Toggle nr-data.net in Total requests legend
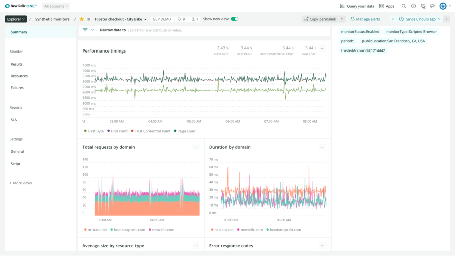Image resolution: width=455 pixels, height=256 pixels. pos(96,230)
